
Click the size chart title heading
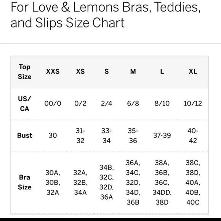click(x=106, y=15)
